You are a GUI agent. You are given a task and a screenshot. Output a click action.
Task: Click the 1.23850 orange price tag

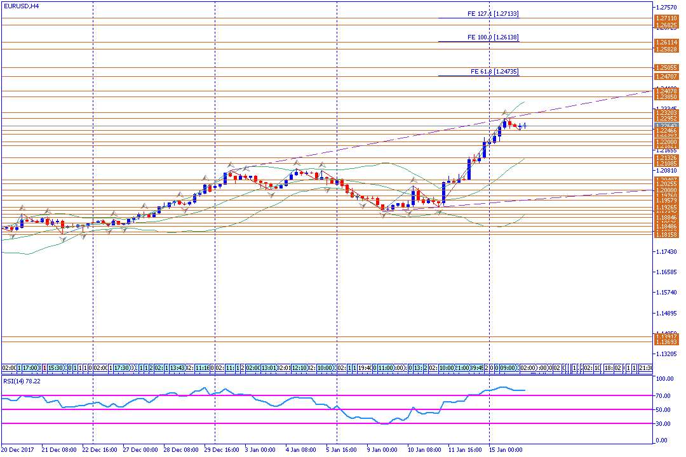point(666,97)
